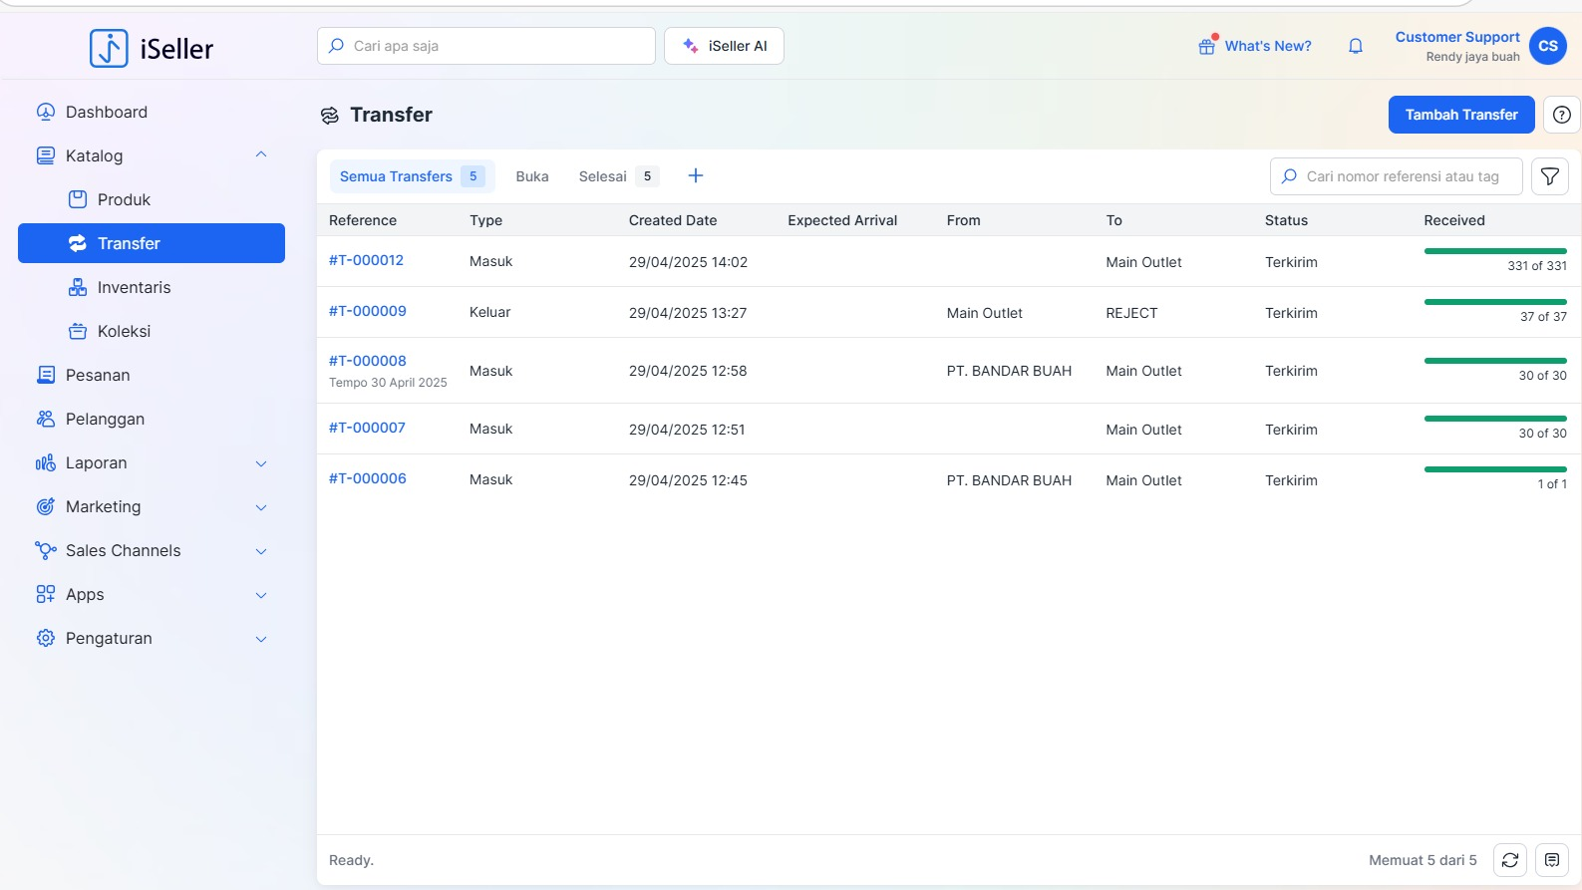The width and height of the screenshot is (1582, 890).
Task: Click the notification bell icon
Action: click(1355, 46)
